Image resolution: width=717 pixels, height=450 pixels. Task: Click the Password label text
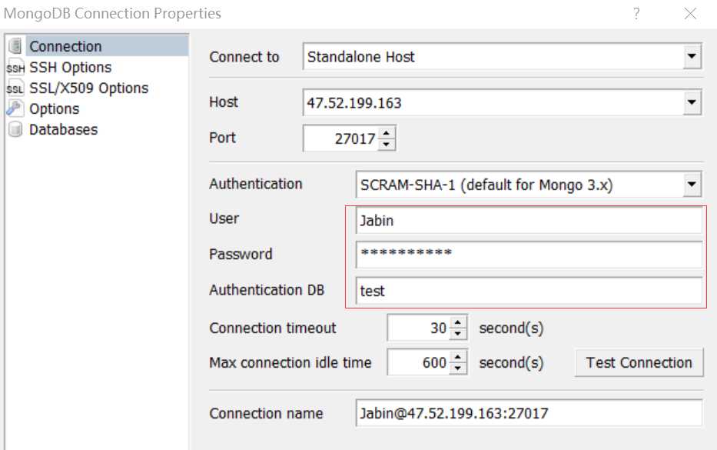click(241, 254)
